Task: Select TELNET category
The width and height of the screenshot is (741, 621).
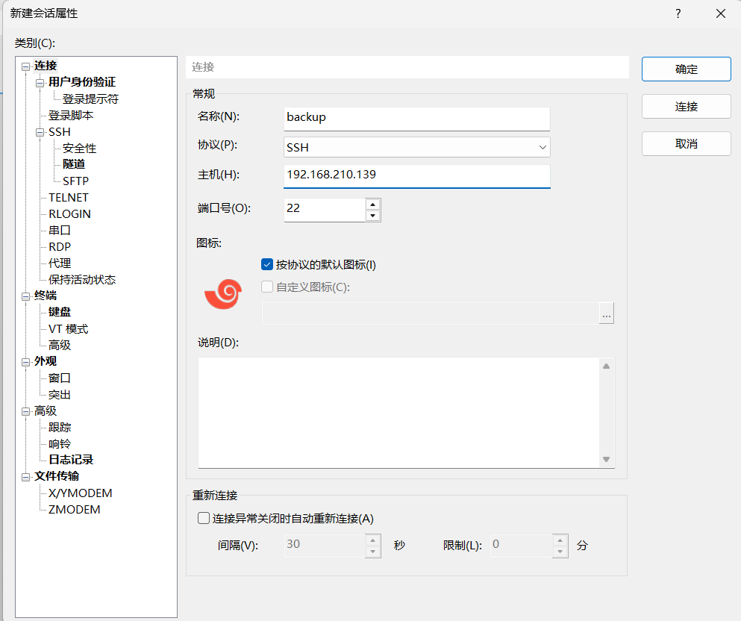Action: (69, 197)
